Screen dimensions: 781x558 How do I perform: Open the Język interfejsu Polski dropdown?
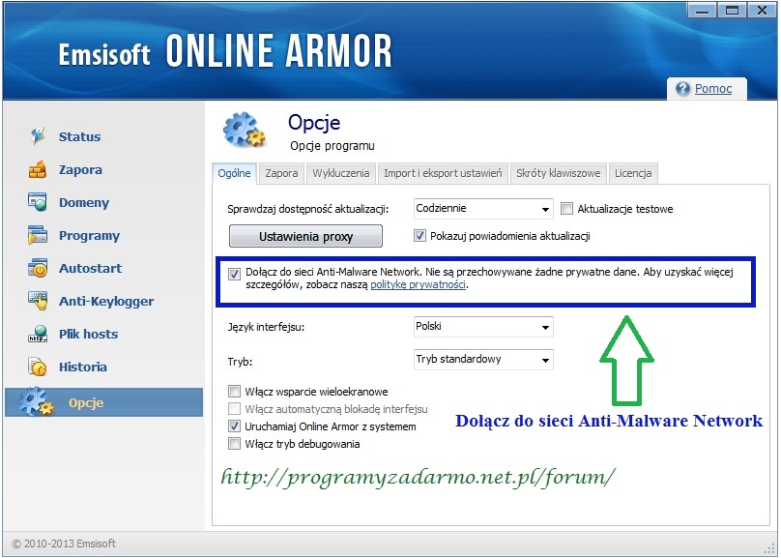[x=546, y=327]
